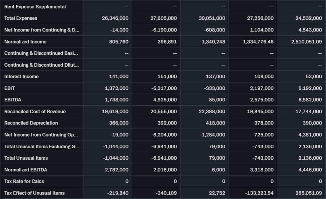Select the Reconciled Depreciation row label
Viewport: 326px width, 199px height.
coord(31,123)
